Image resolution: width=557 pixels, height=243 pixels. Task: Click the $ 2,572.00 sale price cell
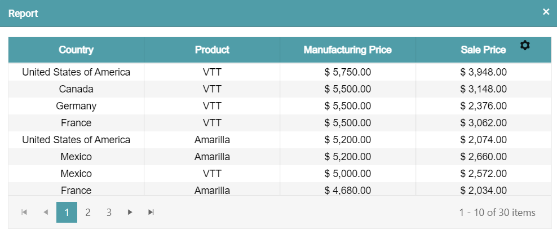pyautogui.click(x=483, y=174)
